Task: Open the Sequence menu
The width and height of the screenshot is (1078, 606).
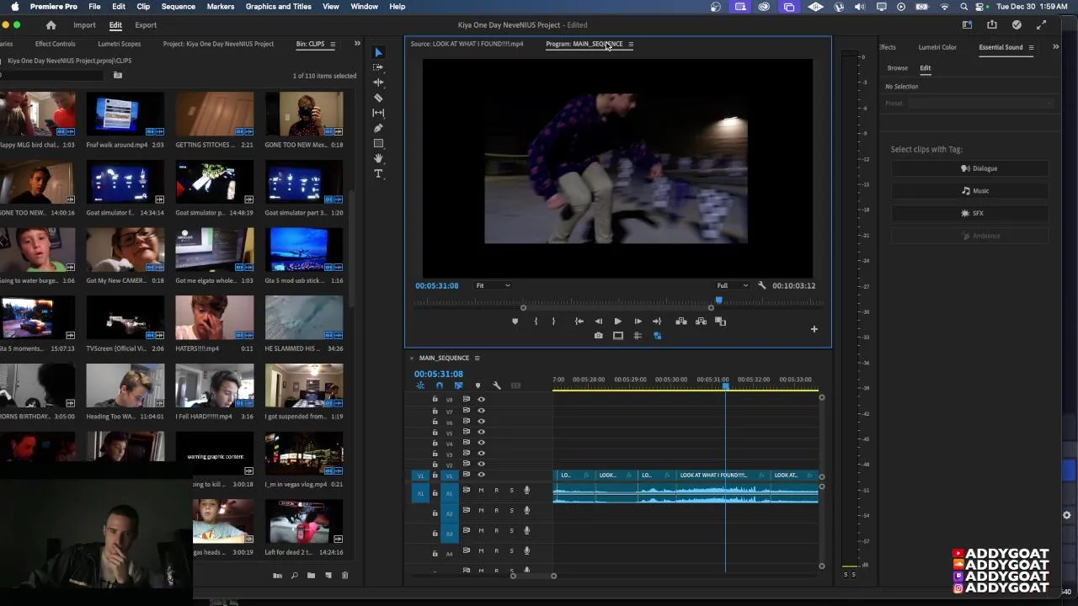Action: (179, 7)
